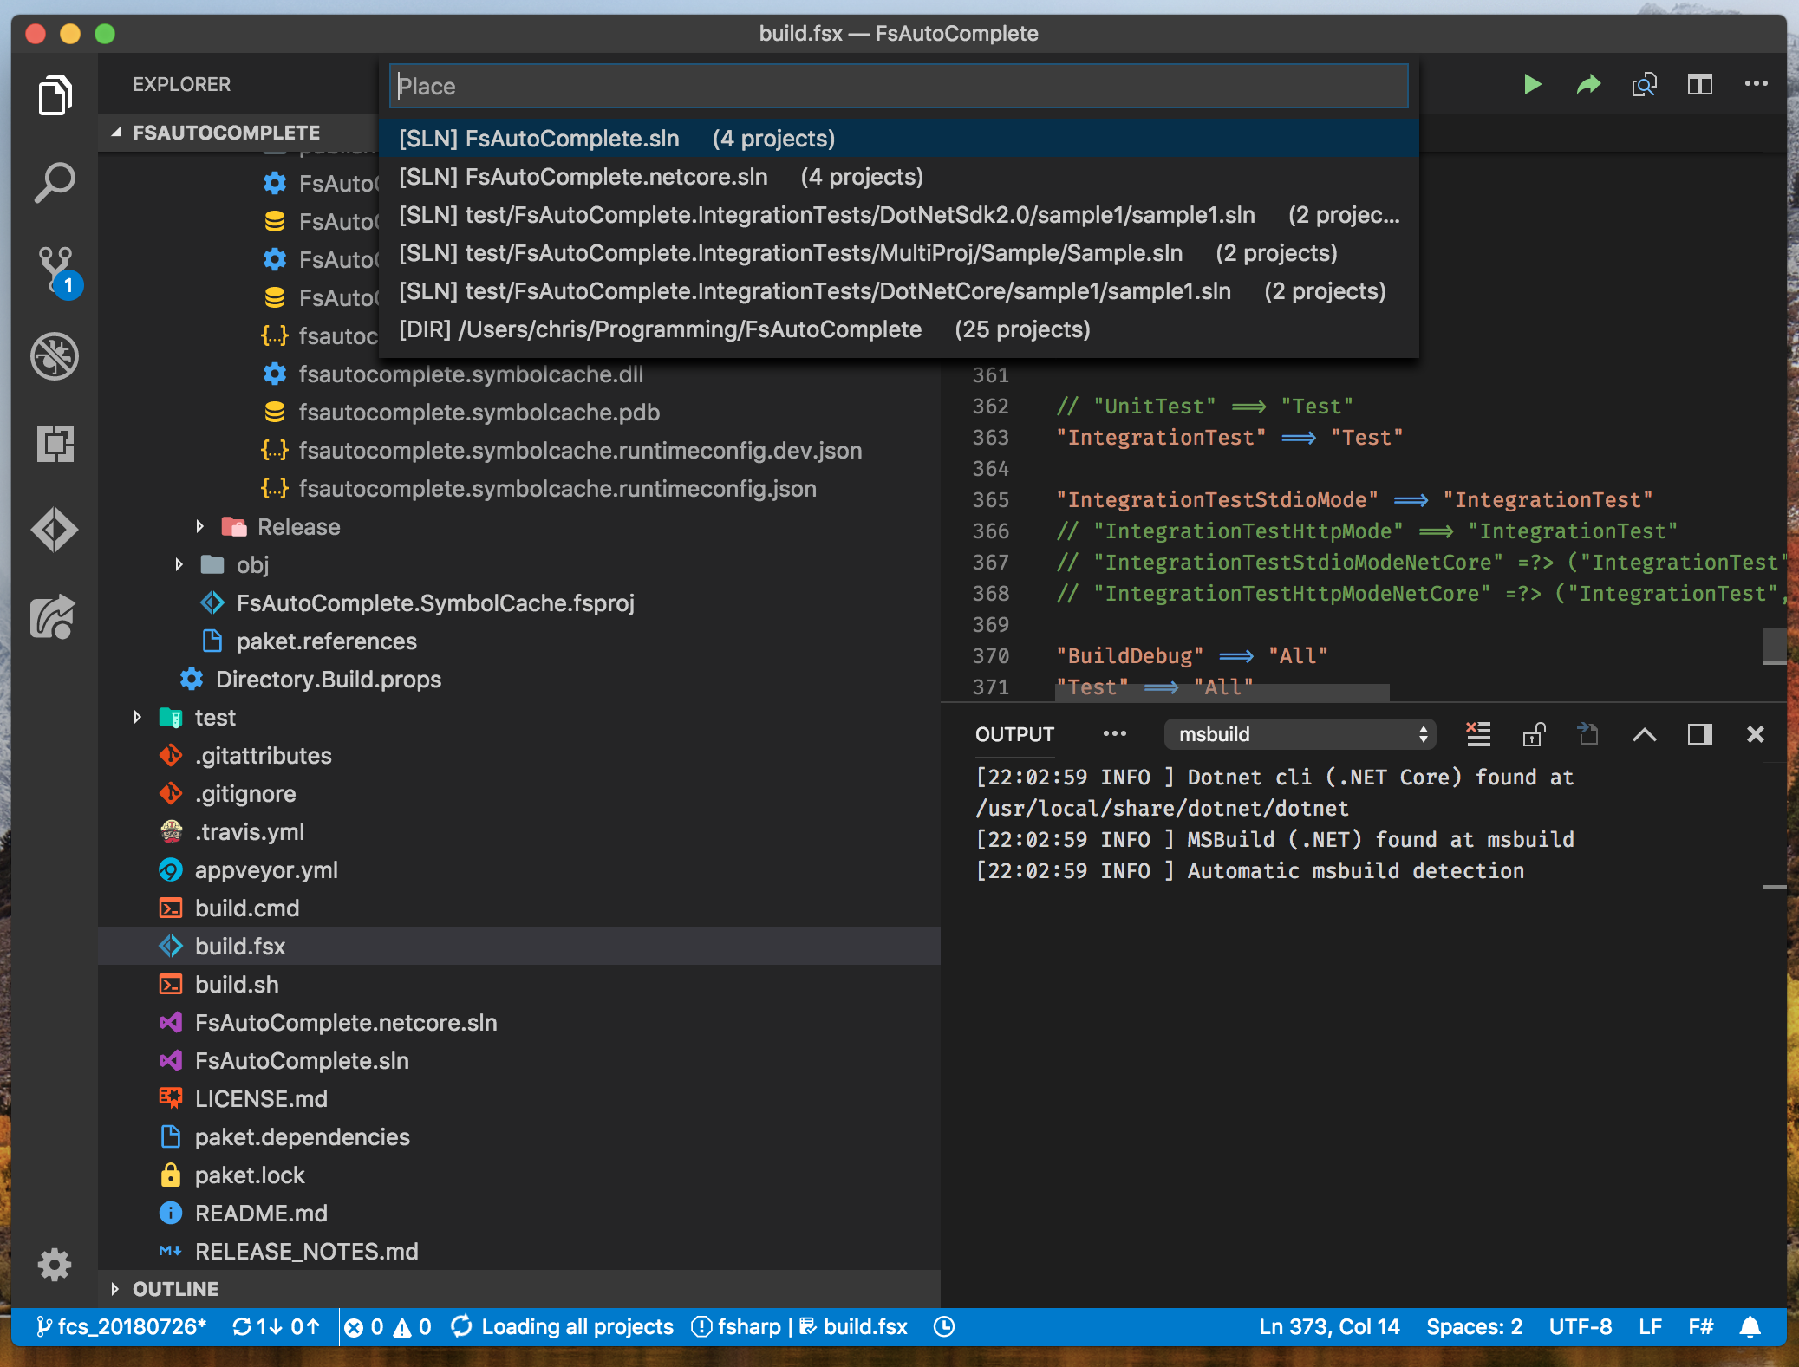Open more panel tabs ellipsis next to OUTPUT
Viewport: 1799px width, 1367px height.
1115,734
